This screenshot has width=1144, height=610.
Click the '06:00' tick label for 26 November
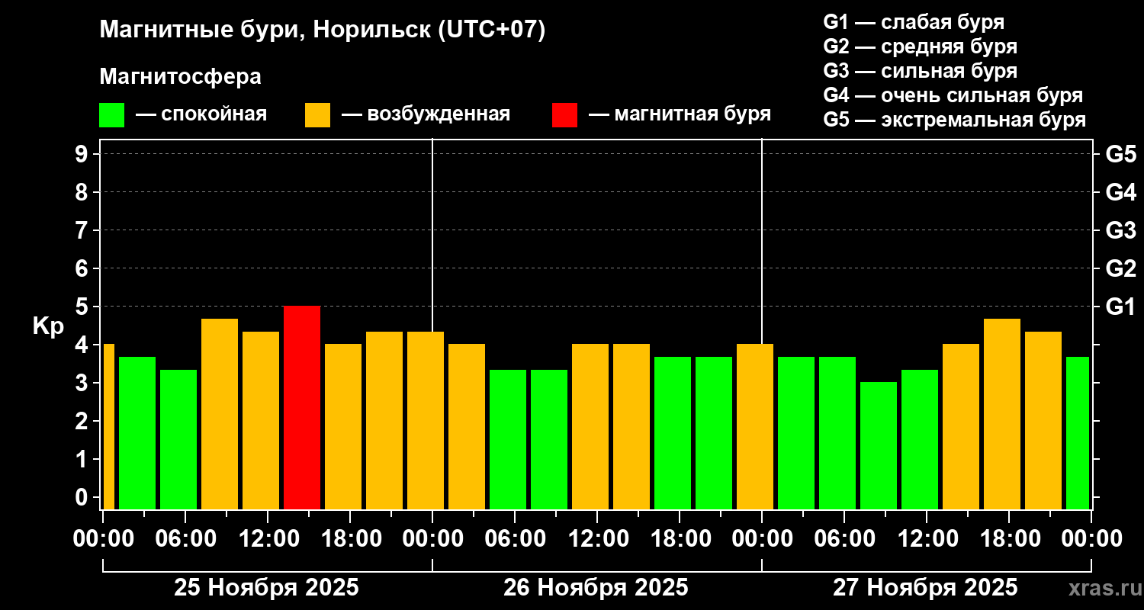pyautogui.click(x=515, y=539)
